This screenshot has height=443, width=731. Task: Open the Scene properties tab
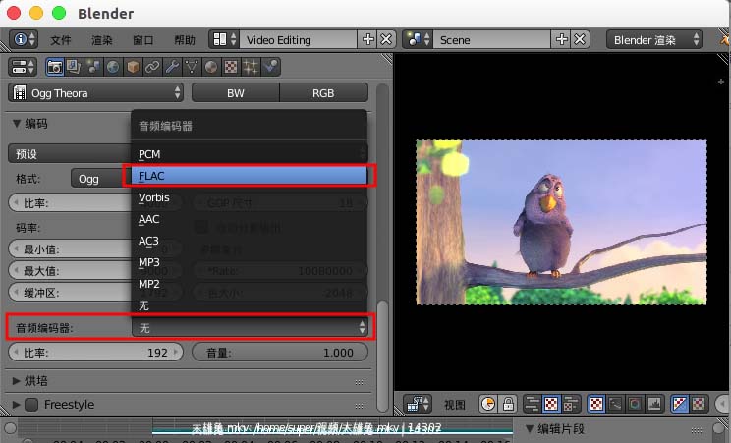[93, 67]
